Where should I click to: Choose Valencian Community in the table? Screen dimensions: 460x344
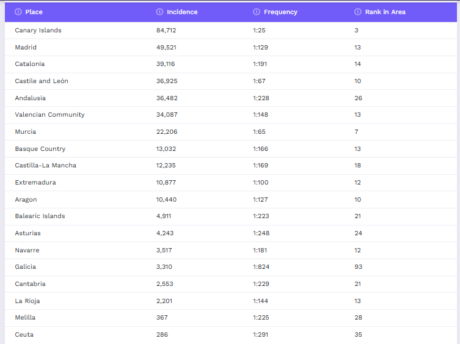(49, 114)
